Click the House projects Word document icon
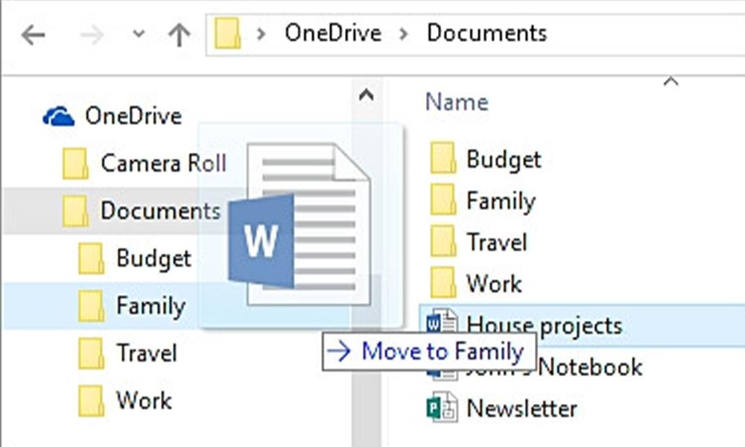 pyautogui.click(x=441, y=324)
